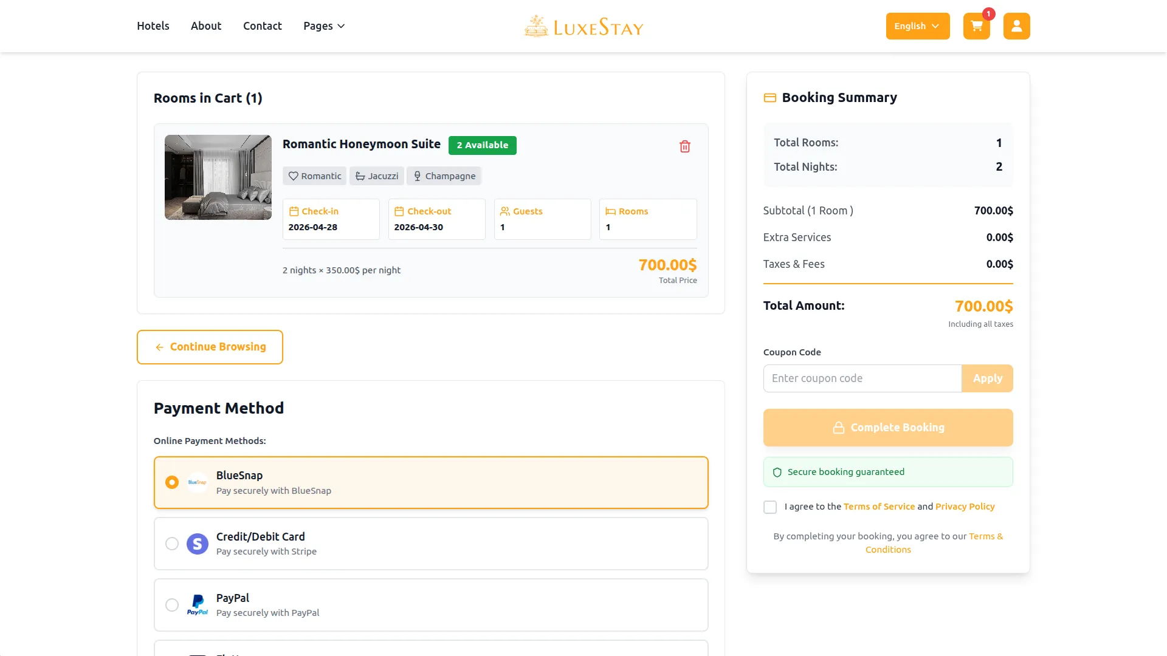This screenshot has width=1167, height=656.
Task: Click check-in date 2026-04-28
Action: coord(313,227)
